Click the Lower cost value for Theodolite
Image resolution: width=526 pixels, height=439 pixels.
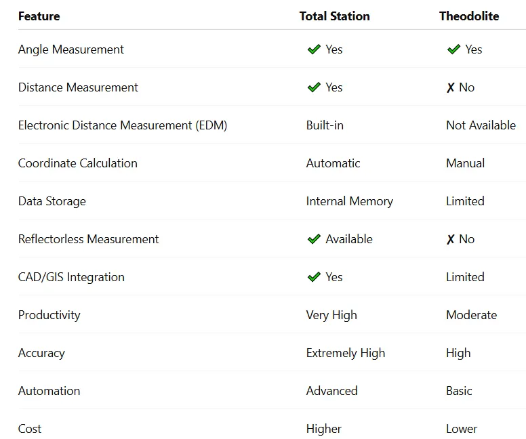462,429
